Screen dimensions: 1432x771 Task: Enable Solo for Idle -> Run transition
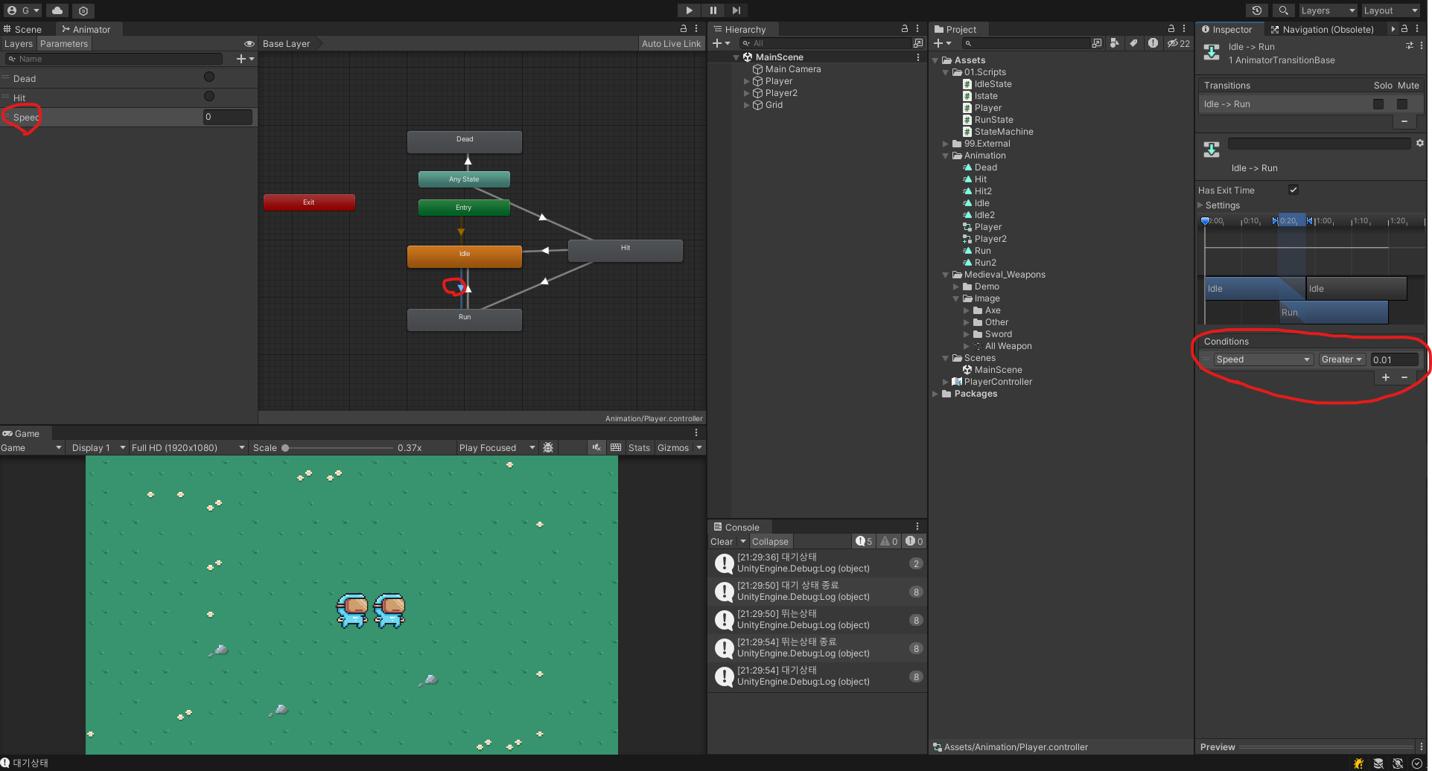1378,104
